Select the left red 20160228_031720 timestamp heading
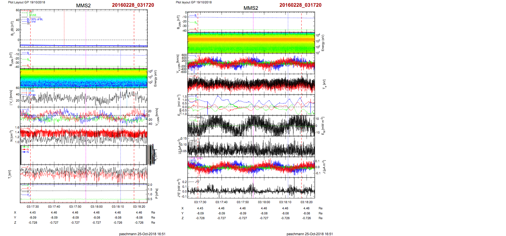 133,5
